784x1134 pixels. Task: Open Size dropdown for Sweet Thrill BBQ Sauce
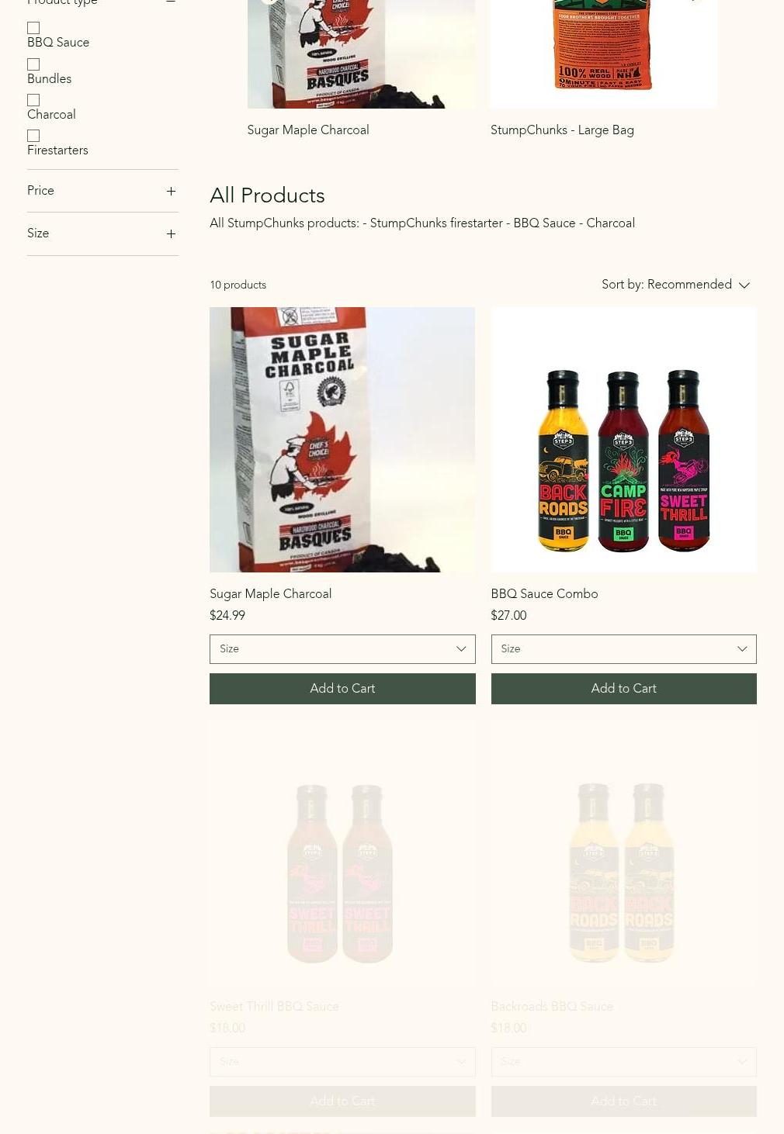(342, 1062)
